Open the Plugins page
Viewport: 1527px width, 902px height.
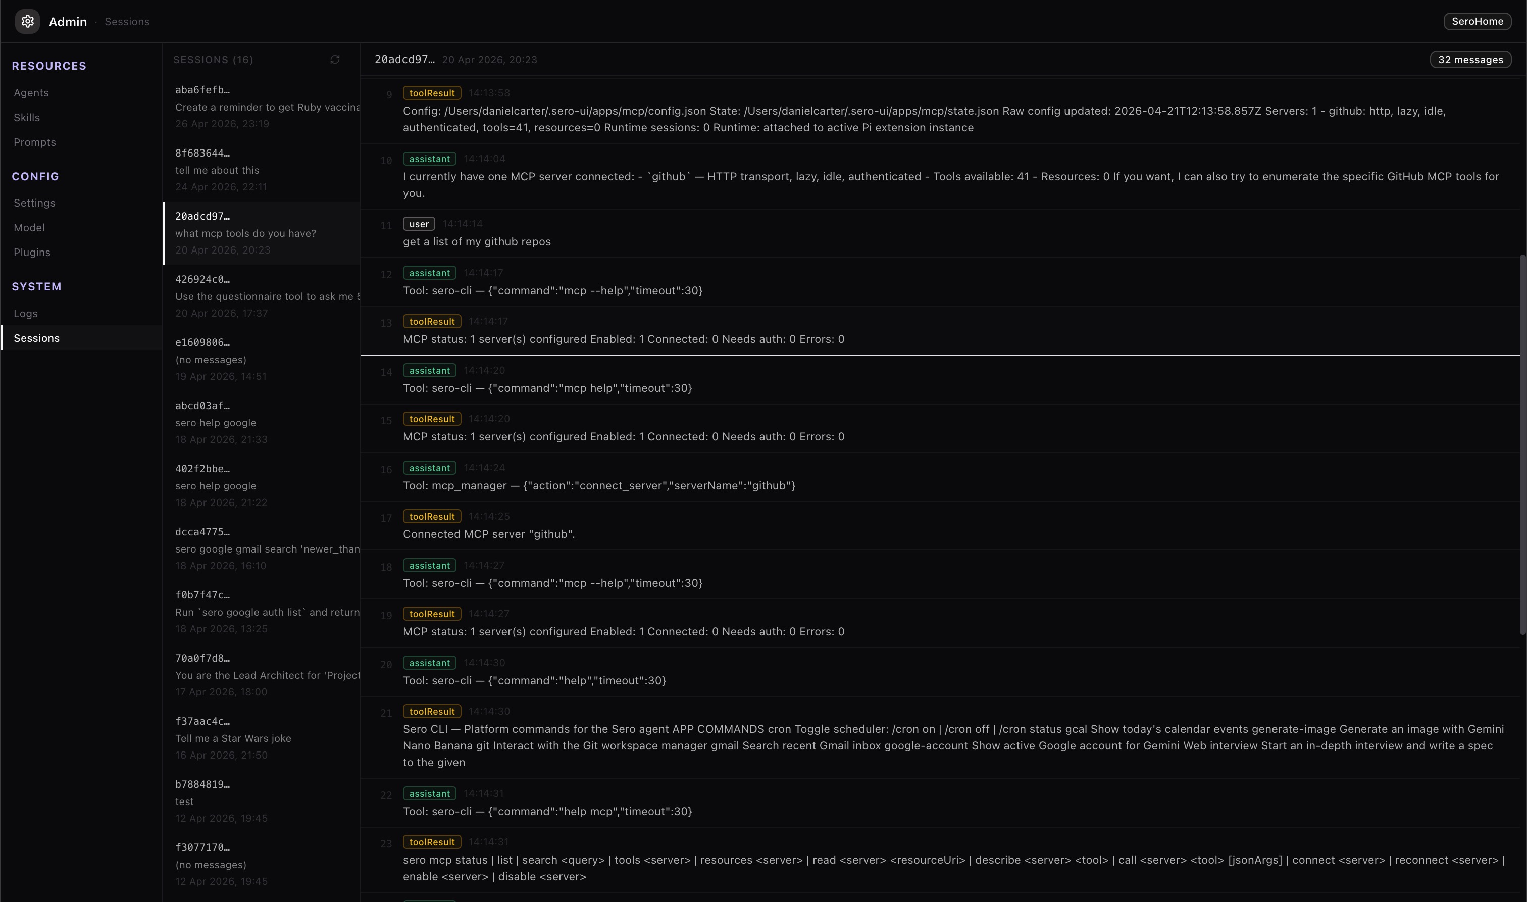[32, 252]
